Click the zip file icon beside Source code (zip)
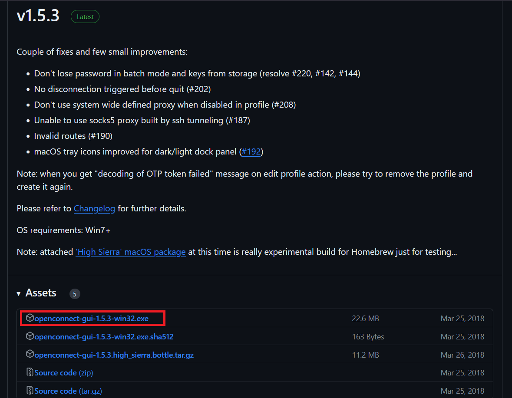The width and height of the screenshot is (512, 398). pyautogui.click(x=30, y=372)
